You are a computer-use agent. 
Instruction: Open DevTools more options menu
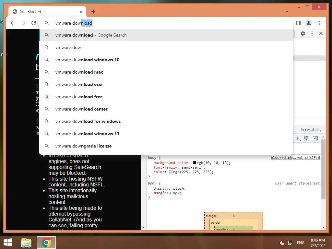(x=312, y=33)
